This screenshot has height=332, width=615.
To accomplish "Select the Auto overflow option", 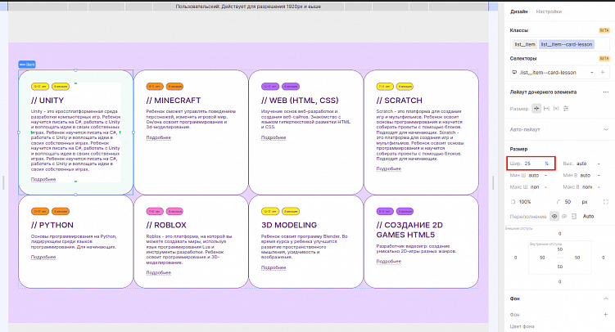I will [588, 216].
